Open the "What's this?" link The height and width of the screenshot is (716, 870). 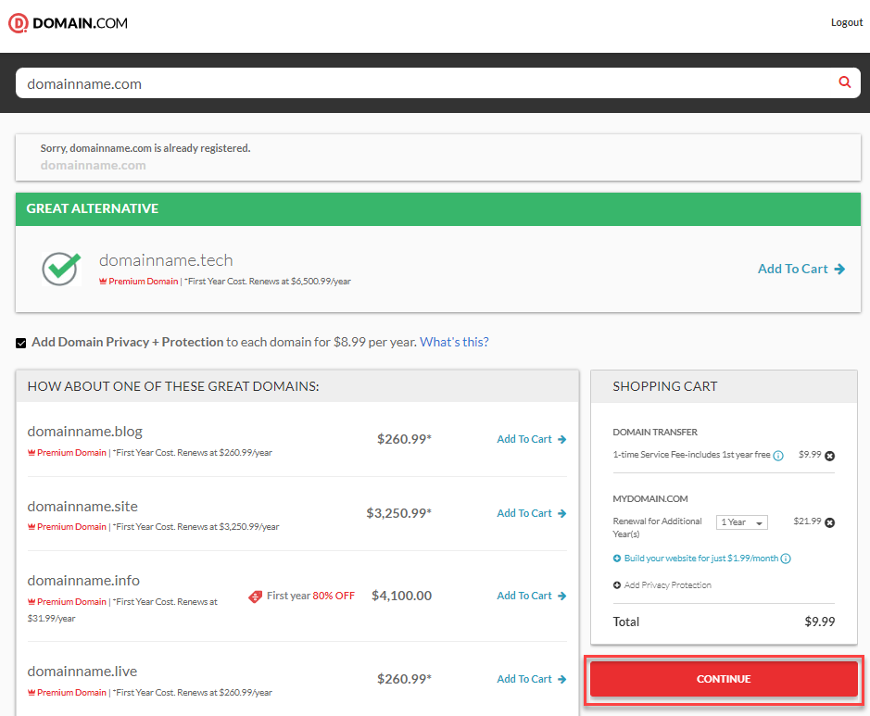454,342
